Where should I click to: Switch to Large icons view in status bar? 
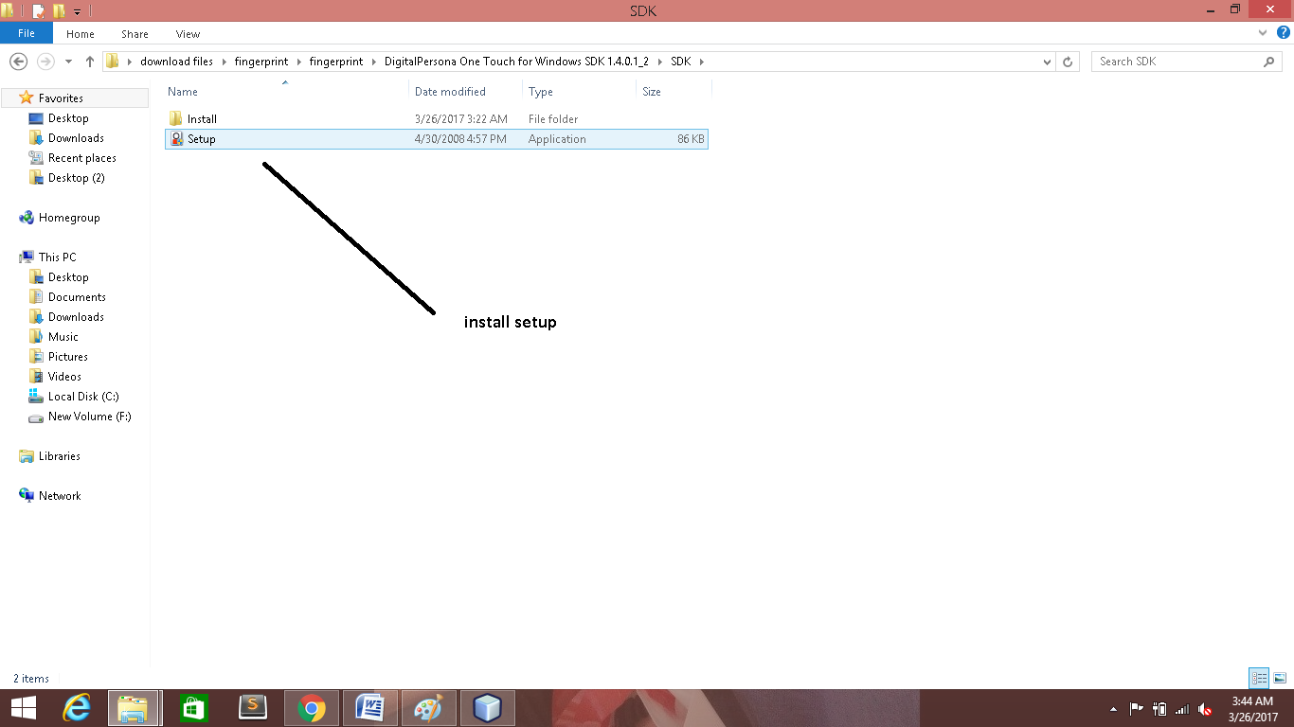pos(1280,678)
